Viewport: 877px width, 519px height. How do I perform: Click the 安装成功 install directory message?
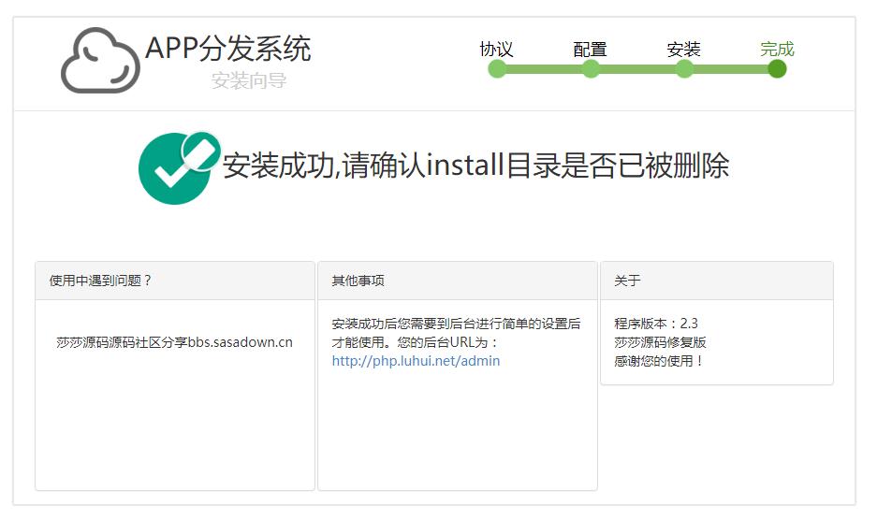coord(475,166)
